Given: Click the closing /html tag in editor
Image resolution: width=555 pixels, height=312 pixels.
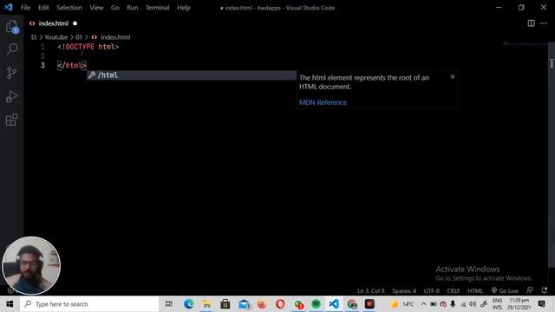Looking at the screenshot, I should 72,66.
